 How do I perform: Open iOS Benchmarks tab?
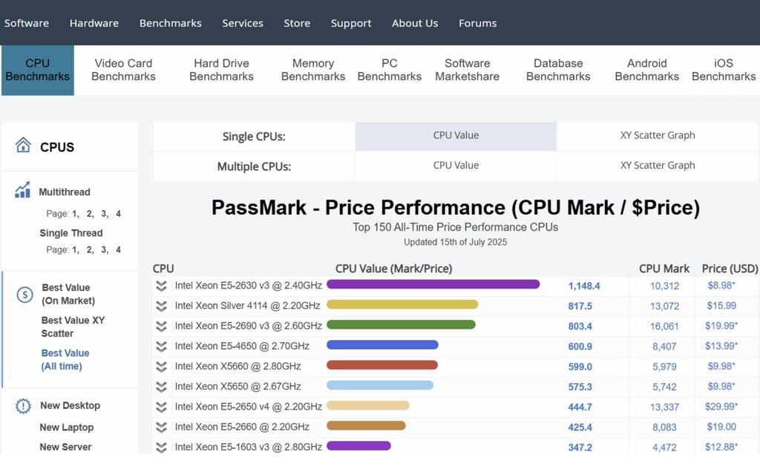click(x=724, y=70)
